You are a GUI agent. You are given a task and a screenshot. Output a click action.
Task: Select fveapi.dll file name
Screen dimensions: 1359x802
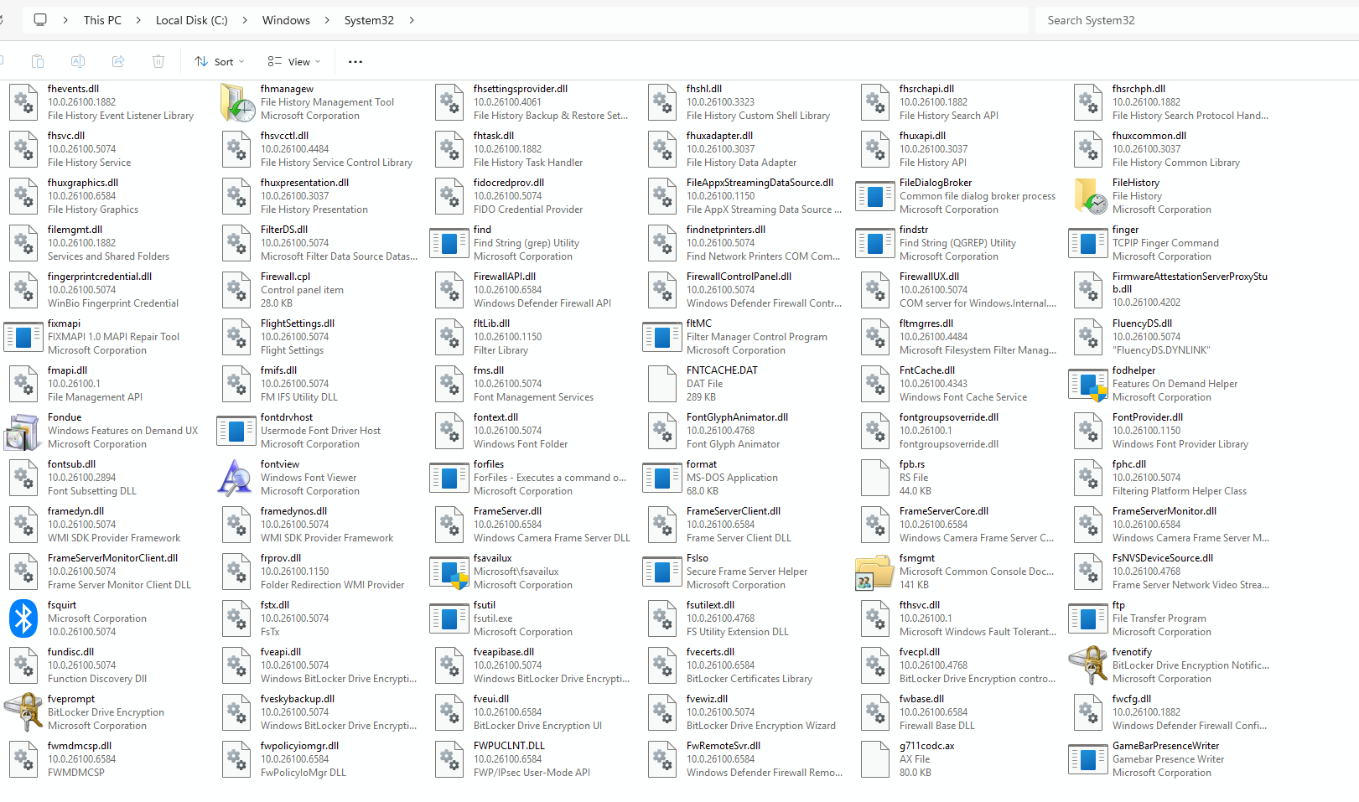(x=281, y=652)
